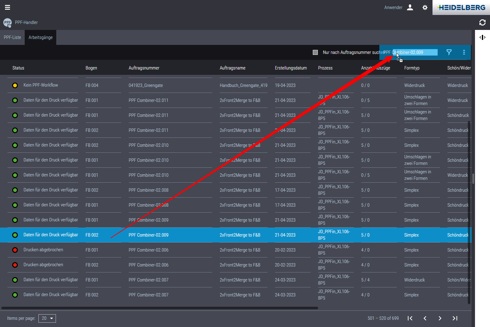Click the PPF-Handler app icon
Image resolution: width=490 pixels, height=327 pixels.
tap(7, 22)
